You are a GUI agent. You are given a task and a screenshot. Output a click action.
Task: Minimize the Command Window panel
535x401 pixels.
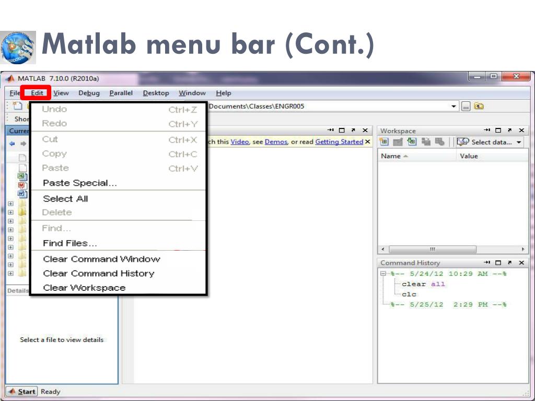(330, 130)
